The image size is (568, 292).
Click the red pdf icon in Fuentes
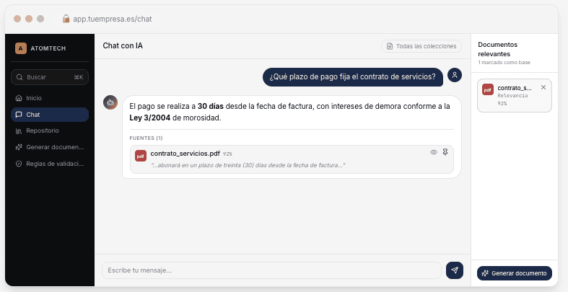click(141, 156)
